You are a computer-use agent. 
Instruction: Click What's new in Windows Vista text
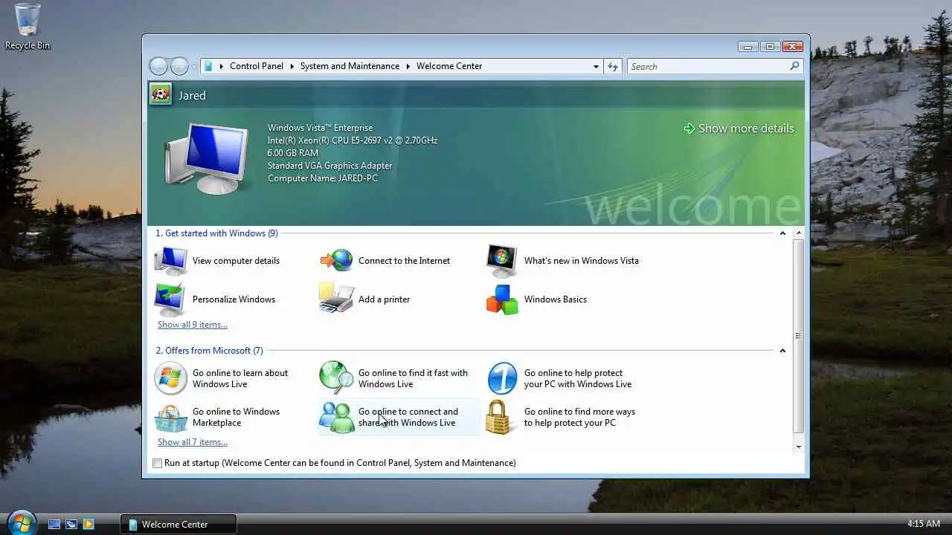(581, 261)
